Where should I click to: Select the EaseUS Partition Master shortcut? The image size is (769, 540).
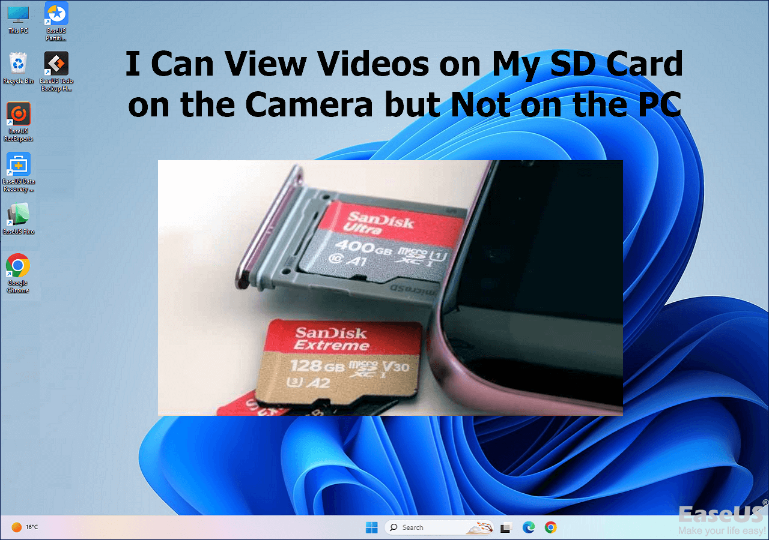click(x=56, y=22)
